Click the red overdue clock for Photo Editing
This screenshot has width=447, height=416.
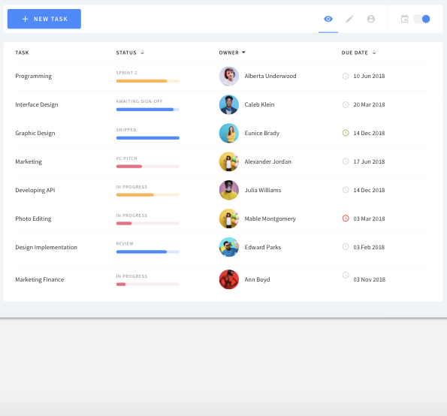point(346,219)
